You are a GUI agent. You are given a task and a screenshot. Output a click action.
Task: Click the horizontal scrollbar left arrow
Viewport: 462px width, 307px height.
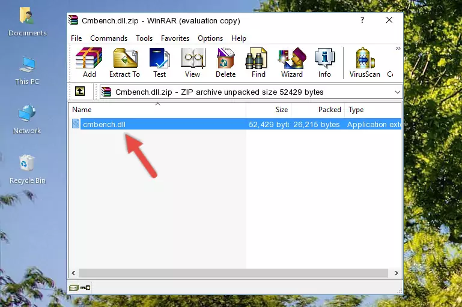click(74, 273)
